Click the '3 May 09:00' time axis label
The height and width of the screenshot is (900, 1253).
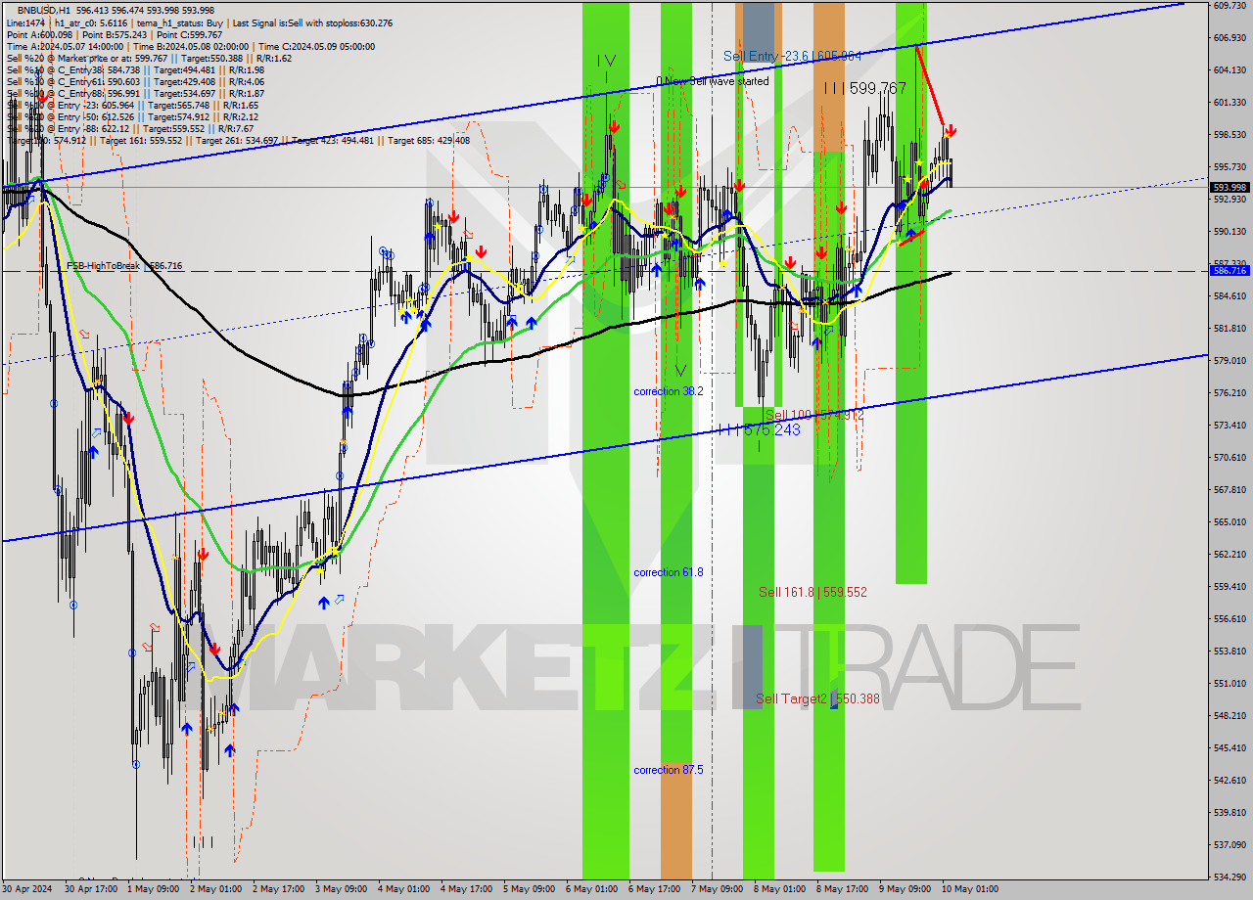coord(341,889)
